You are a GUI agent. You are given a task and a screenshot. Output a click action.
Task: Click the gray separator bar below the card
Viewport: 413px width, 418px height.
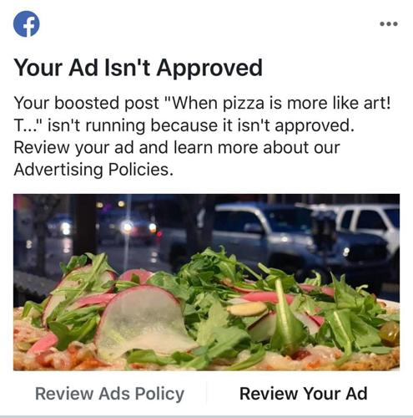click(206, 416)
